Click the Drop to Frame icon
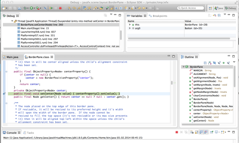This screenshot has width=239, height=143. (84, 8)
